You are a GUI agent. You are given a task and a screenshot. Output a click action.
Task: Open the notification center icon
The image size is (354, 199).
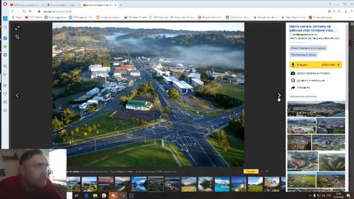click(348, 196)
